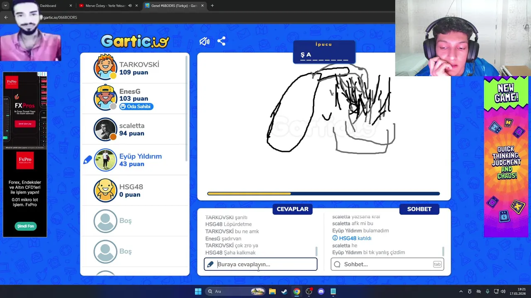Screen dimensions: 531x298
Task: Close the Dashboard tab
Action: (71, 6)
